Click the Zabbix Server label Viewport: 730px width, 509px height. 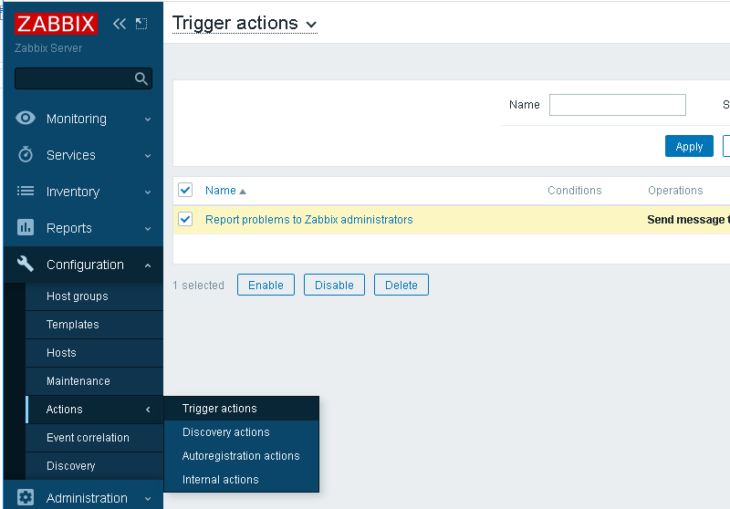[x=48, y=48]
